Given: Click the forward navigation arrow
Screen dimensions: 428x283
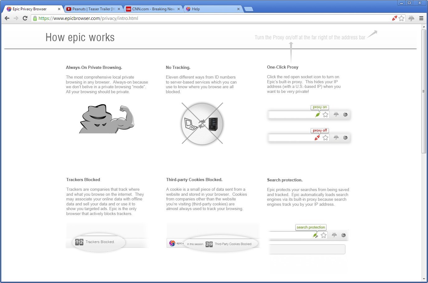Looking at the screenshot, I should [x=16, y=18].
